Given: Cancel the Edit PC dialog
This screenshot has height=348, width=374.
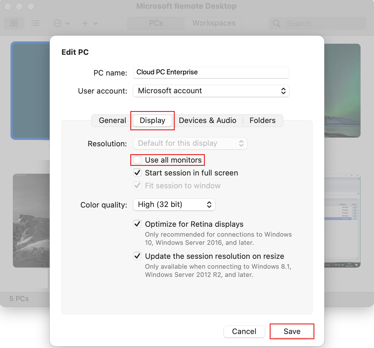Looking at the screenshot, I should [244, 331].
